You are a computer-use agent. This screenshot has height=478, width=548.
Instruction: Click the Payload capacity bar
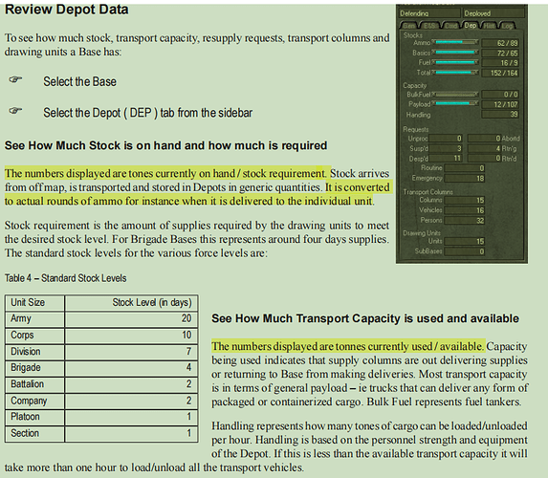click(x=455, y=104)
